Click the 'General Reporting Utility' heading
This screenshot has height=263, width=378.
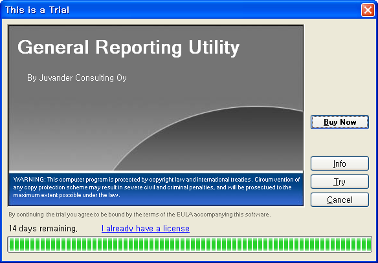coord(129,48)
